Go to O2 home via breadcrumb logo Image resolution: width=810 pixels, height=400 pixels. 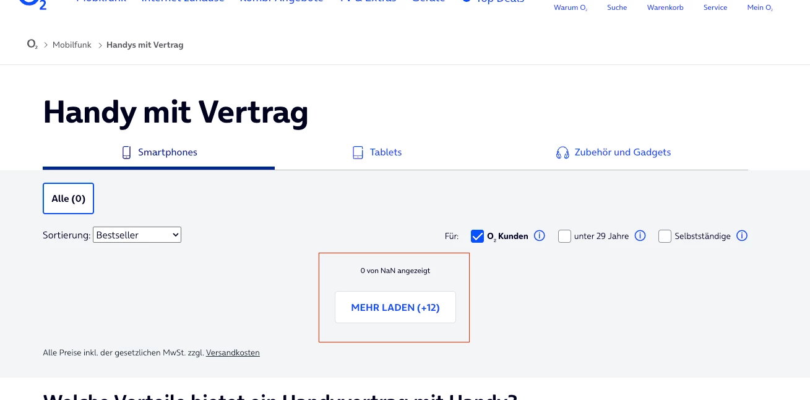33,45
